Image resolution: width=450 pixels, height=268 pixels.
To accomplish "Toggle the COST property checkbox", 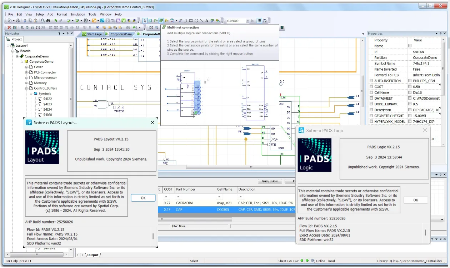I will click(x=371, y=86).
